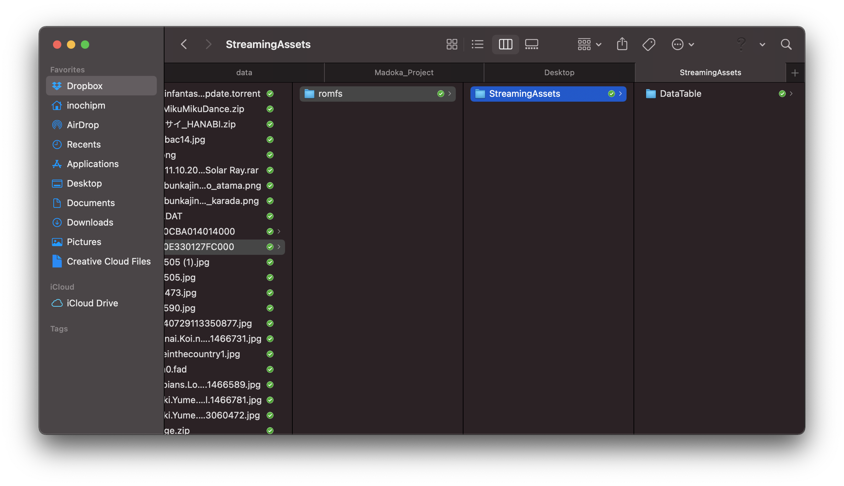Viewport: 844px width, 486px height.
Task: Expand the romfs folder column chevron
Action: click(x=450, y=94)
